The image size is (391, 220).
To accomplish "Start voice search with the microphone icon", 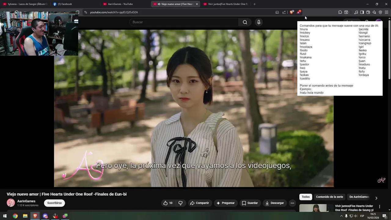I will 259,22.
